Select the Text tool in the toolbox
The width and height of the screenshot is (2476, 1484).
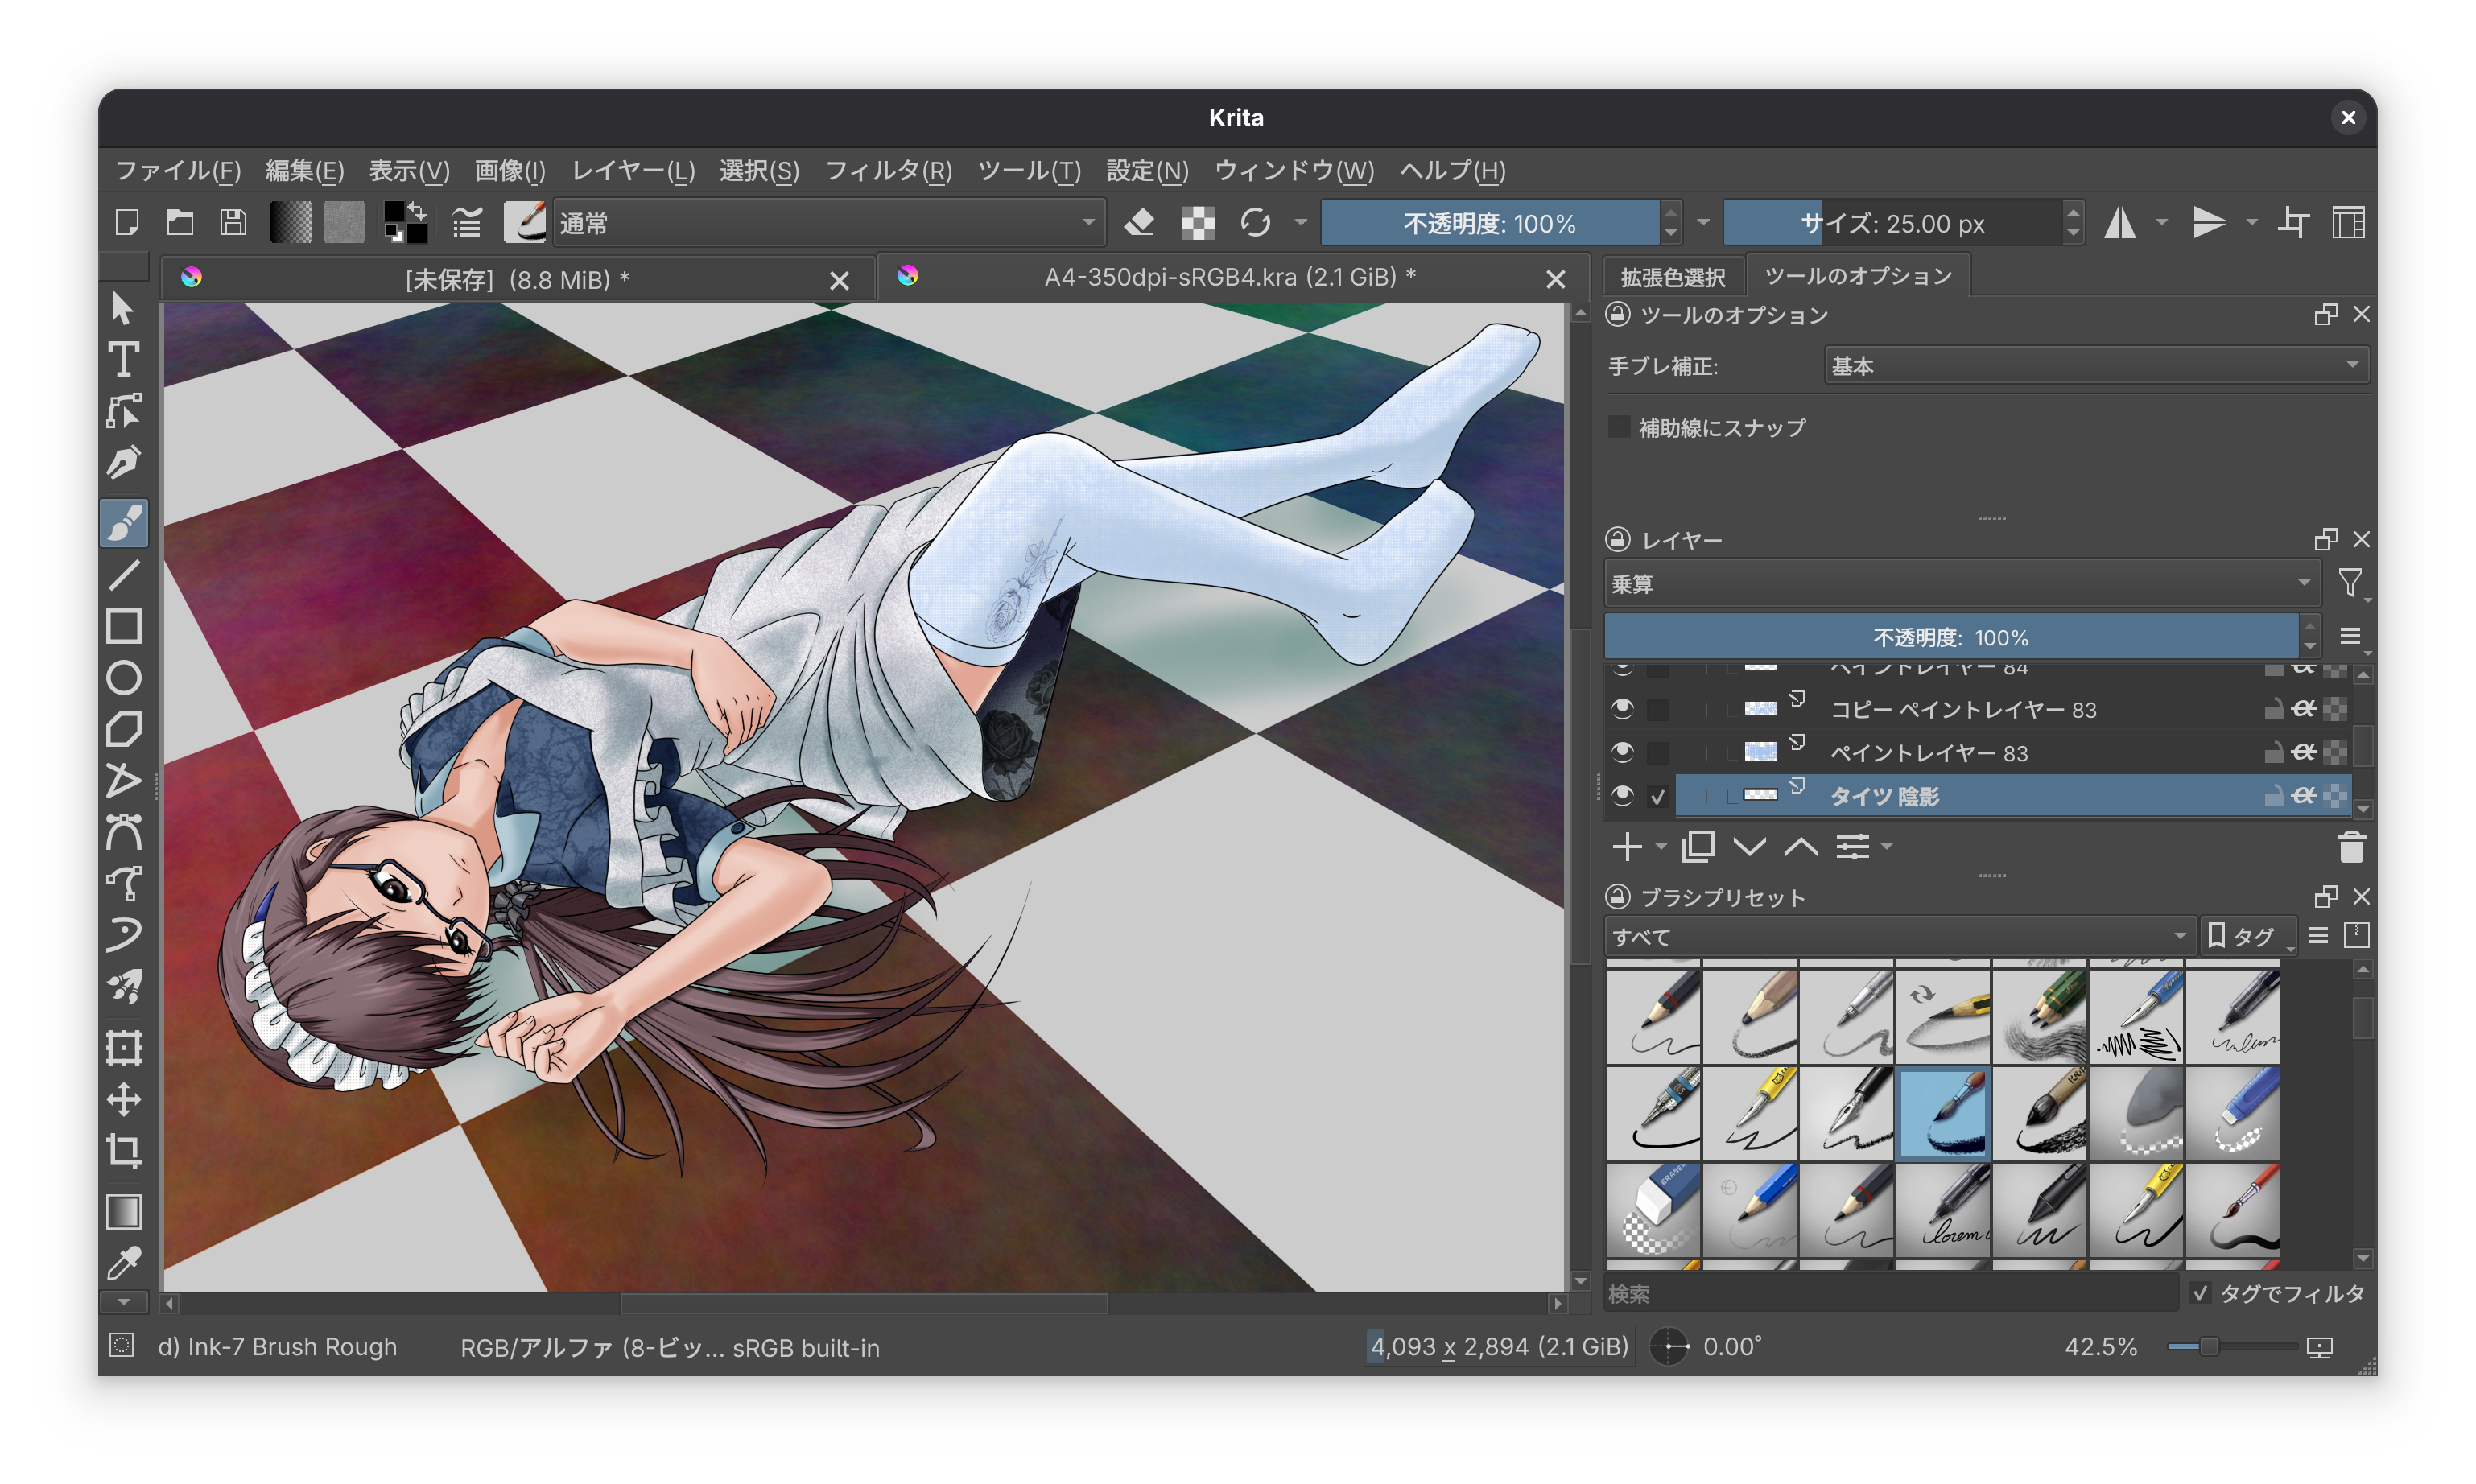pos(123,359)
